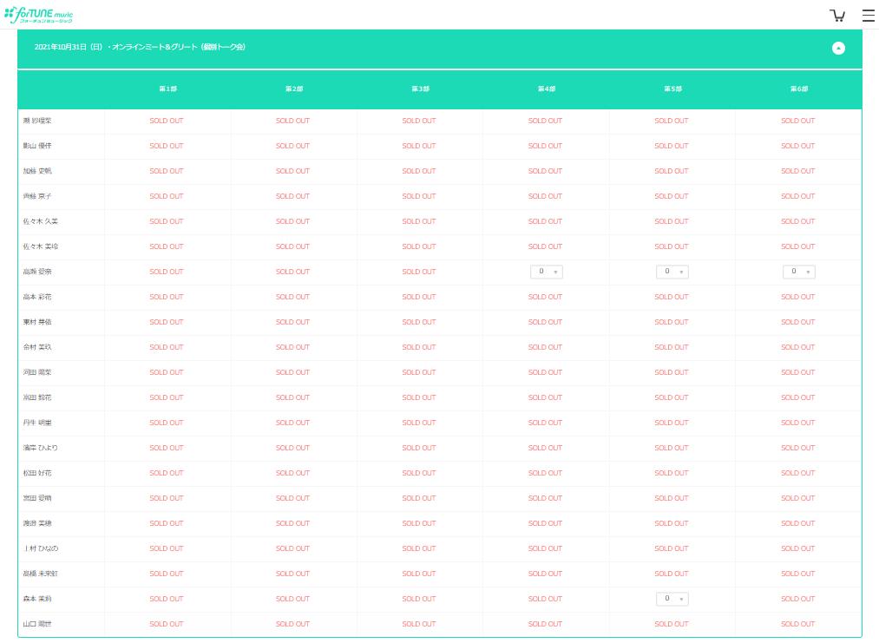879x643 pixels.
Task: Open 高瀬 愛奈 第4部 quantity dropdown
Action: pyautogui.click(x=546, y=272)
